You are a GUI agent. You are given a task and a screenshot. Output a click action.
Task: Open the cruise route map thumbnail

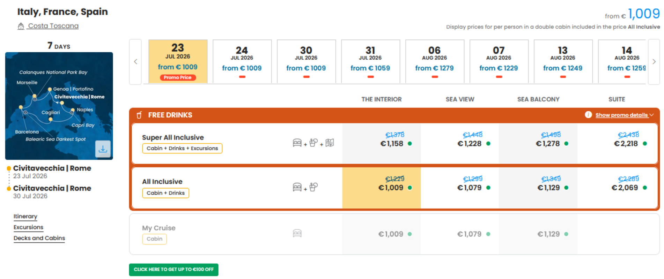59,106
